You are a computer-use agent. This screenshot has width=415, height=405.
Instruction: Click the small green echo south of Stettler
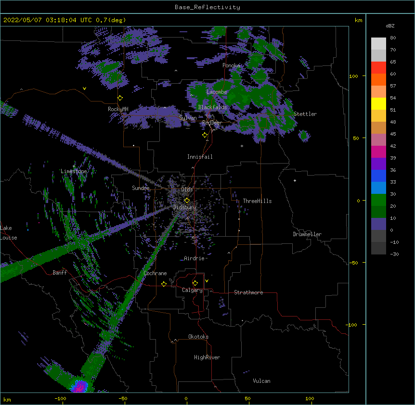304,135
